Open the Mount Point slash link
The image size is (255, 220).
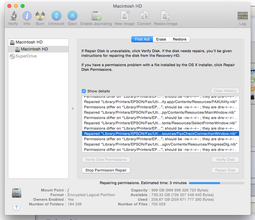68,190
